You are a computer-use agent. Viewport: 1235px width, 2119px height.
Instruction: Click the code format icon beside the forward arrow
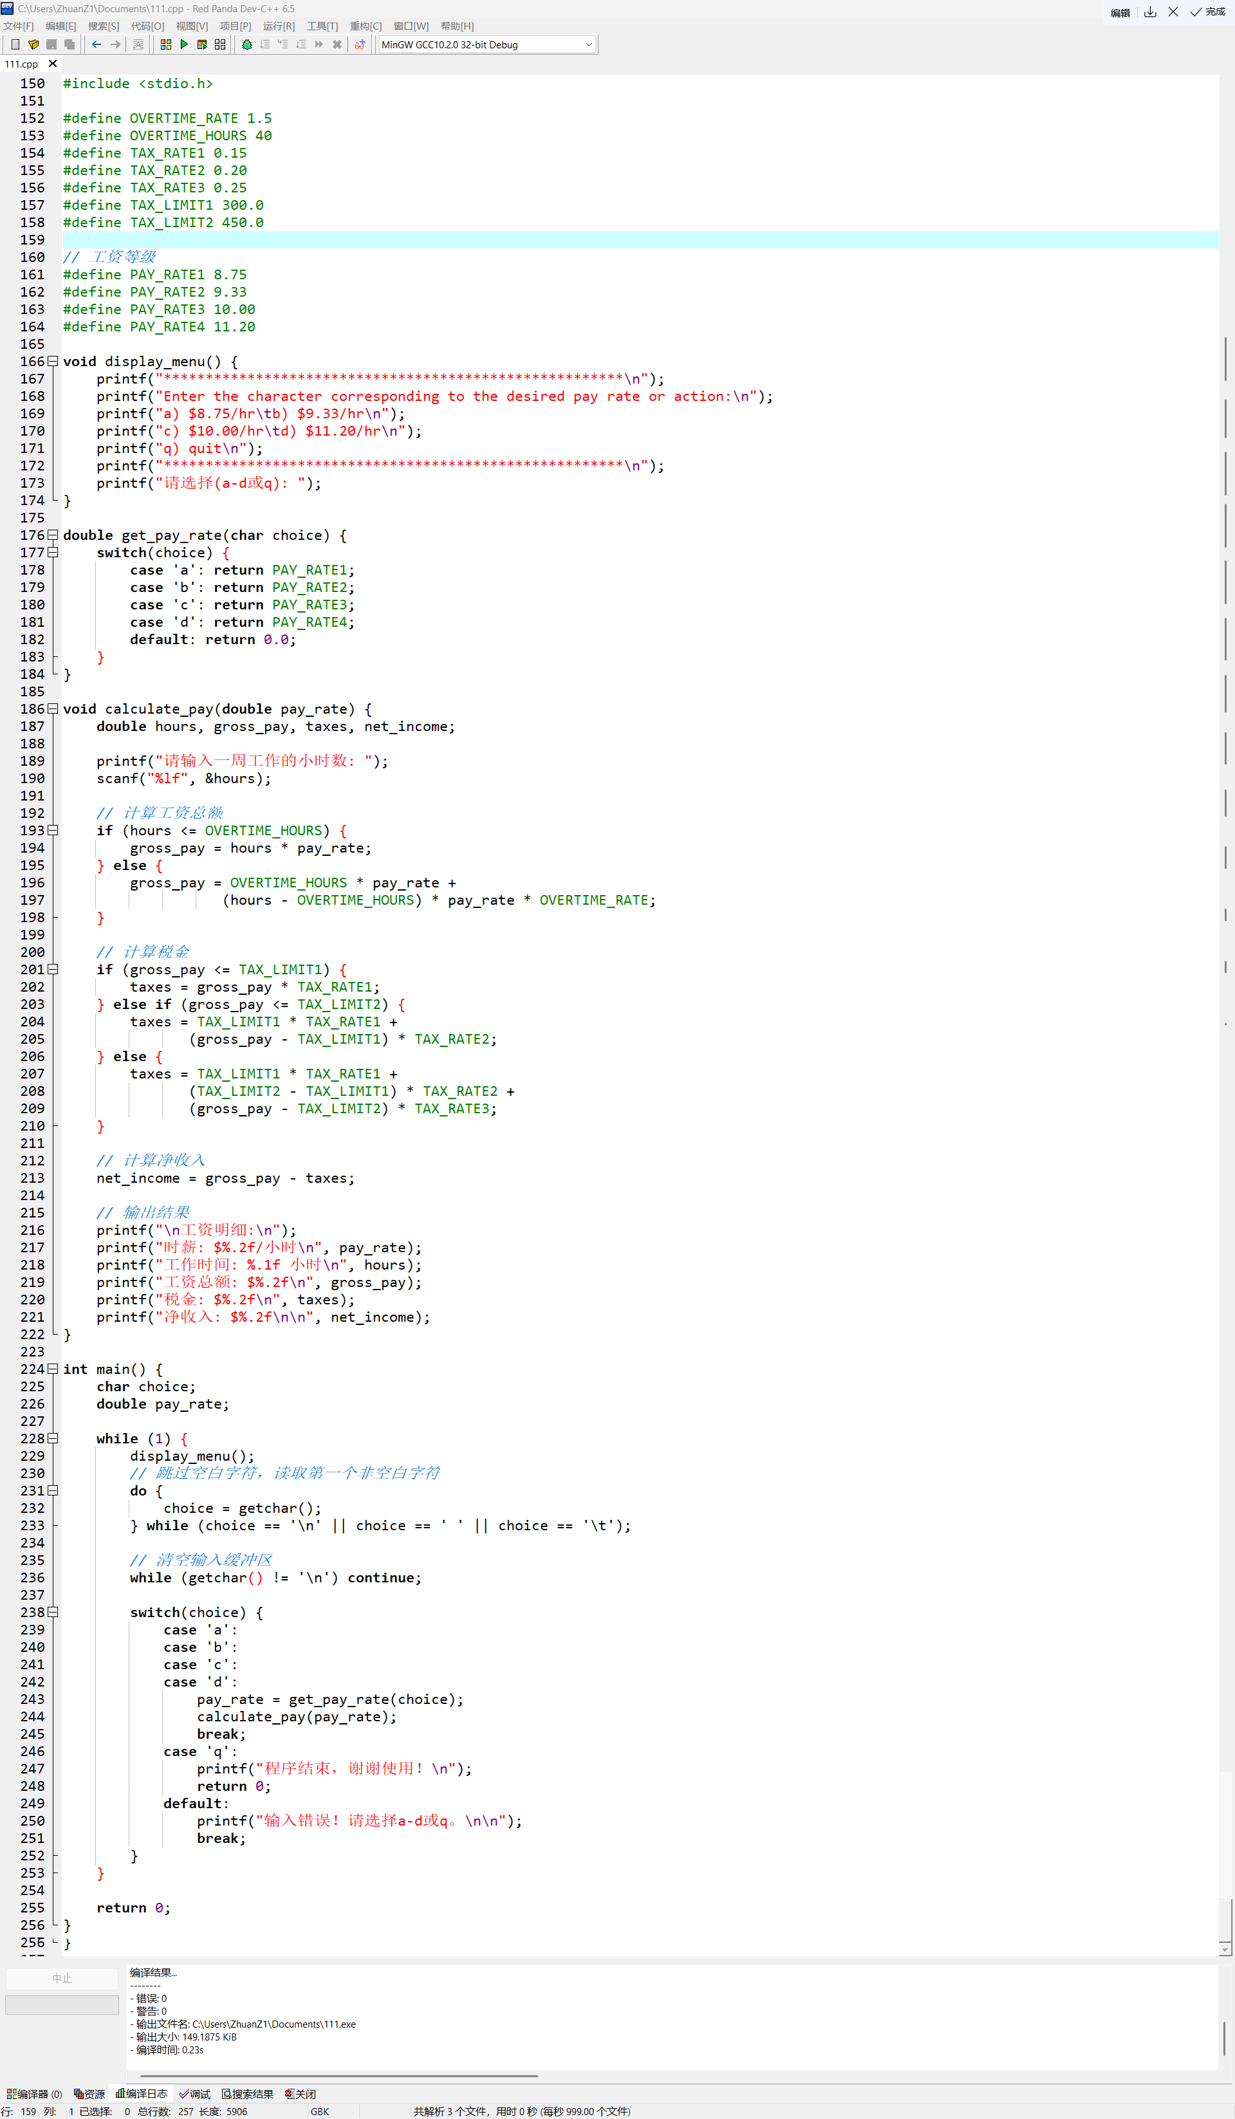(138, 44)
